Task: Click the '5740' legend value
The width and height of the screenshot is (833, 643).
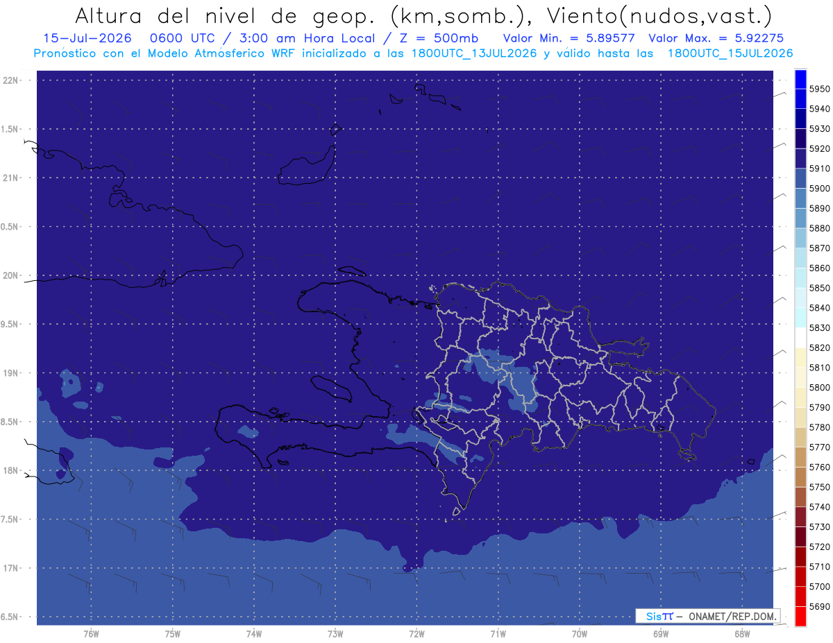Action: coord(820,507)
